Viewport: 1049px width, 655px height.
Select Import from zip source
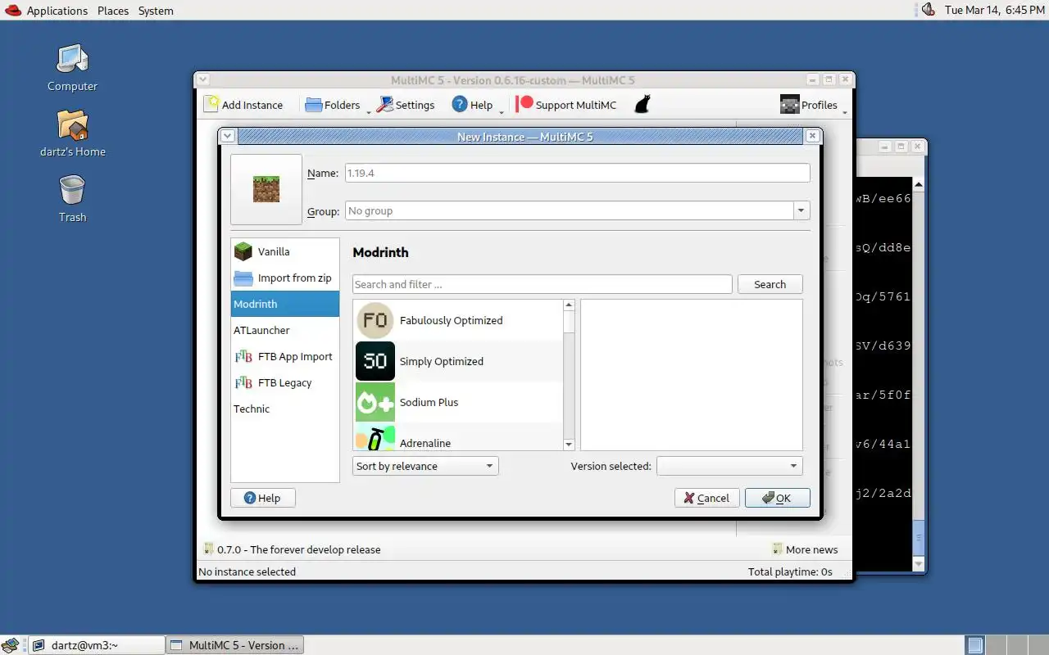[x=285, y=278]
